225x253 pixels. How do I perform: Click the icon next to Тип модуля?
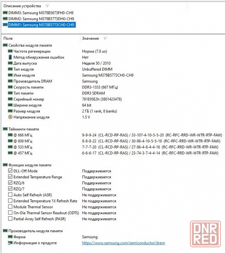[x=10, y=69]
